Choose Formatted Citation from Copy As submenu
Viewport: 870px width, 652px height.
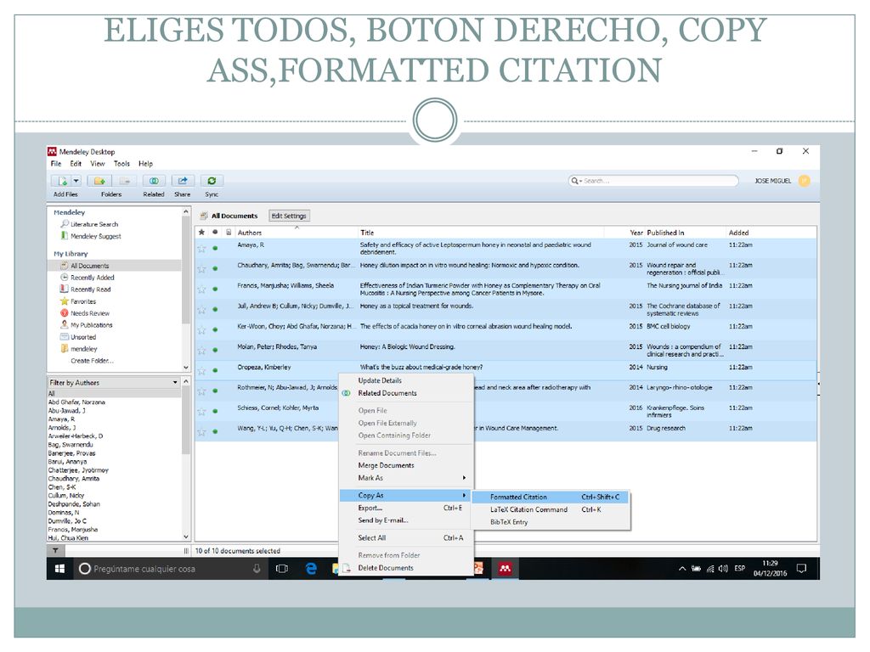coord(550,497)
